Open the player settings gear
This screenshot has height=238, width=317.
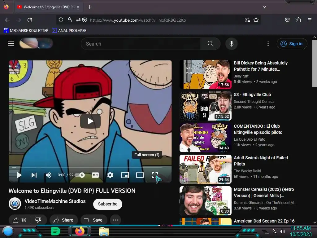click(x=110, y=175)
